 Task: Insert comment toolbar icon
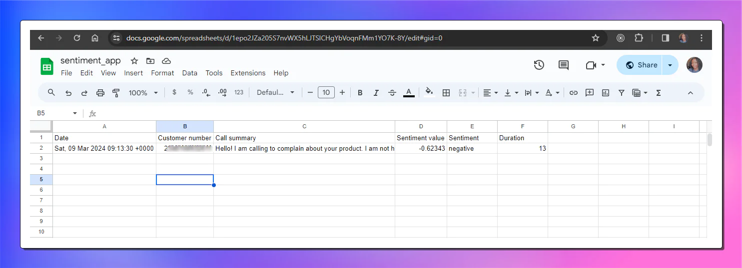pos(590,92)
